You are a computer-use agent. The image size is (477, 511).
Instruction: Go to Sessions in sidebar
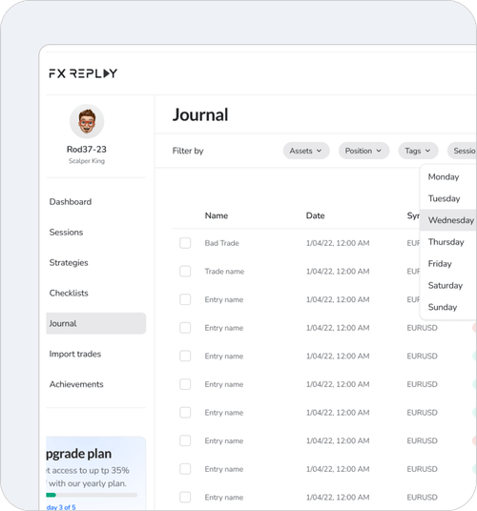(66, 232)
